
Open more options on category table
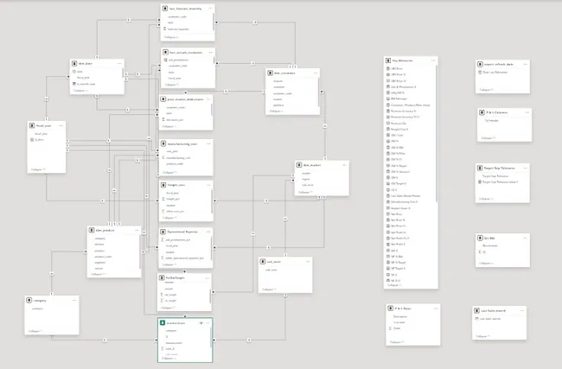(x=74, y=302)
